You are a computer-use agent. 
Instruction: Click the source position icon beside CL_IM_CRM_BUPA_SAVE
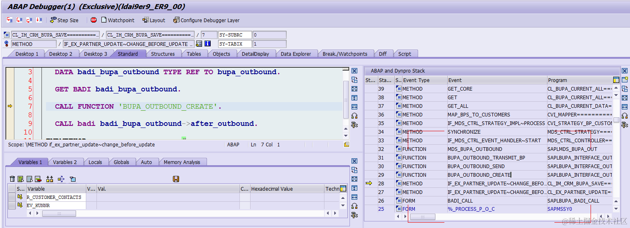pos(7,35)
